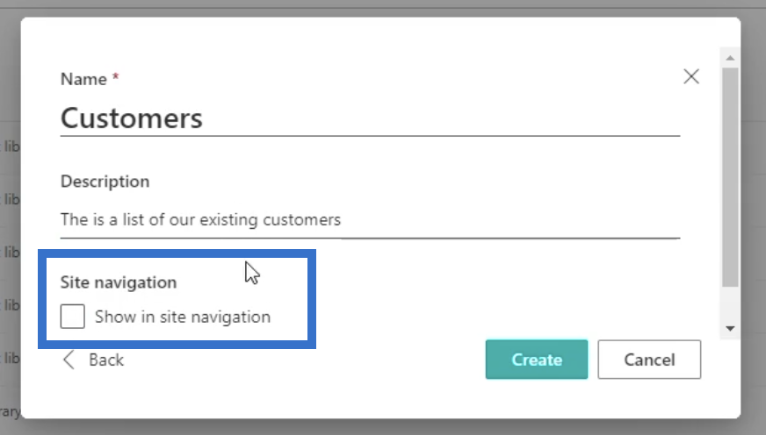Click the Site navigation section heading

pos(119,282)
